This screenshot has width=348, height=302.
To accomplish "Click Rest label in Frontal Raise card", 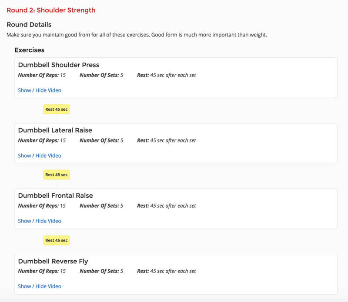I will [143, 206].
